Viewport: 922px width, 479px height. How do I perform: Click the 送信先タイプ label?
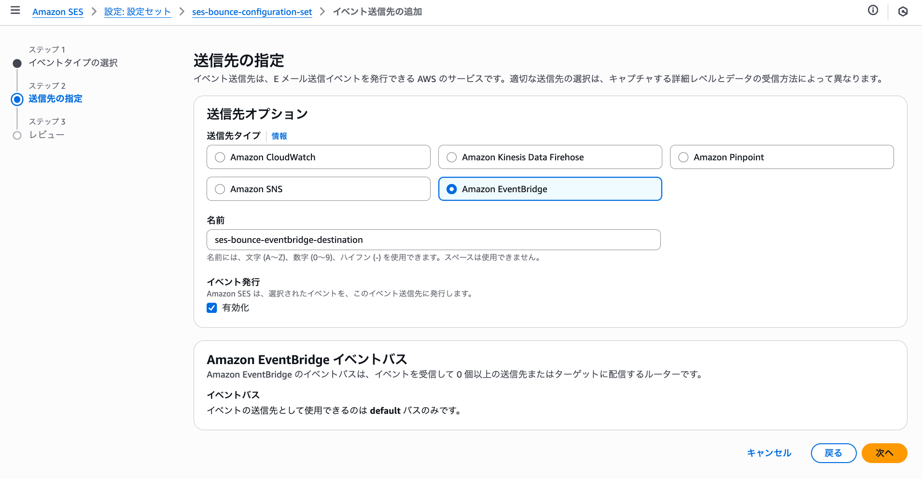(x=234, y=136)
